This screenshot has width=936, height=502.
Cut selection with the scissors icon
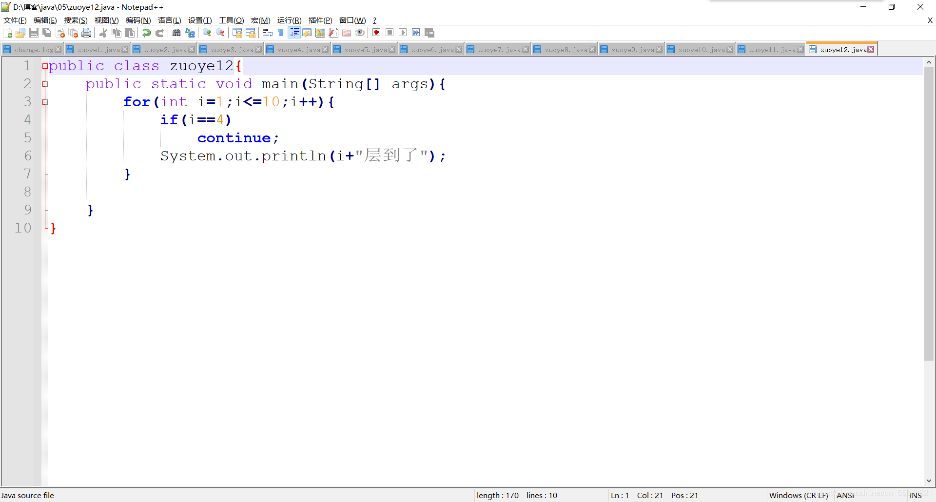click(x=103, y=33)
